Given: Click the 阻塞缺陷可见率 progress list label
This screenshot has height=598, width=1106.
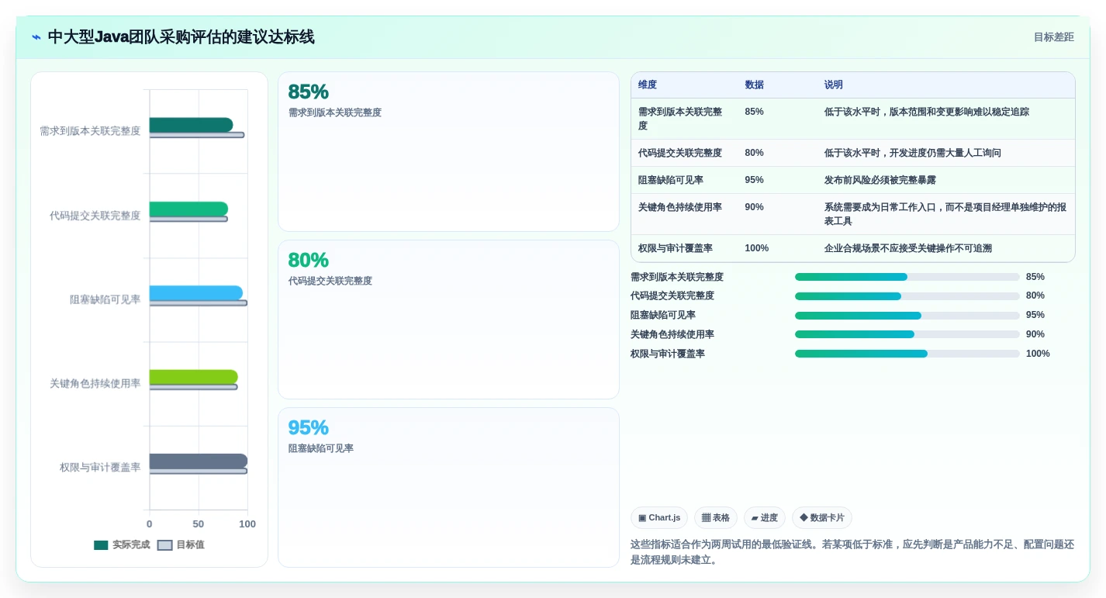Looking at the screenshot, I should (662, 315).
